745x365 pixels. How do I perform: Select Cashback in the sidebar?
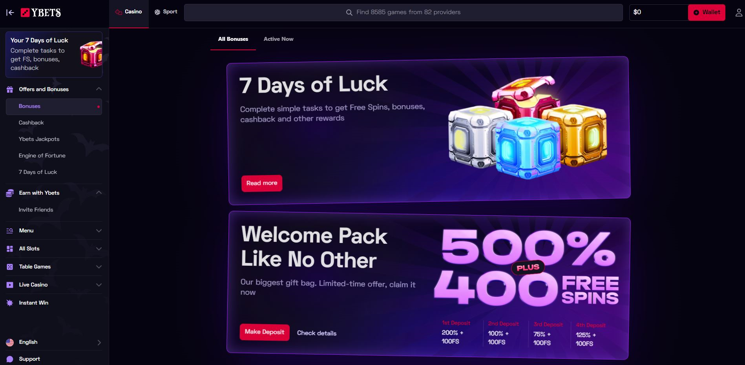[31, 123]
